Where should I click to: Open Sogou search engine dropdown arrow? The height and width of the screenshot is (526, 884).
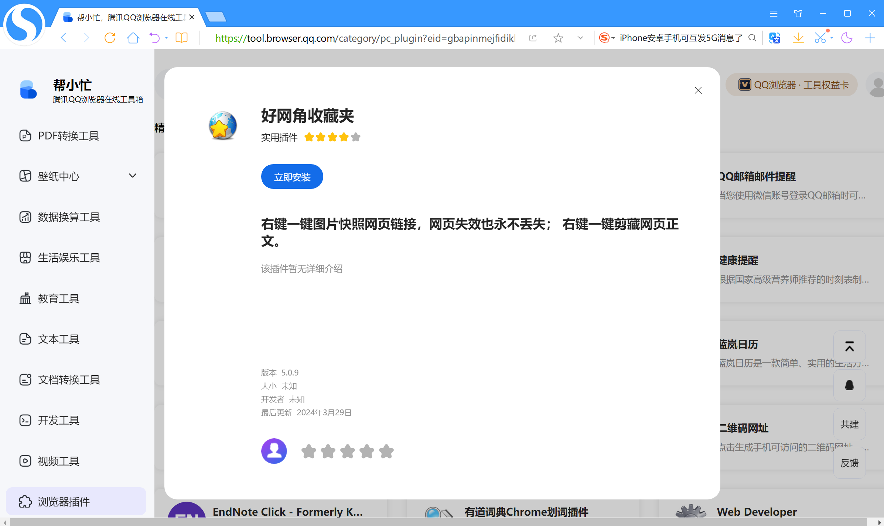[x=613, y=38]
